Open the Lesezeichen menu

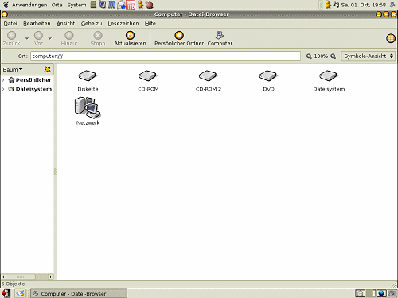tap(123, 24)
